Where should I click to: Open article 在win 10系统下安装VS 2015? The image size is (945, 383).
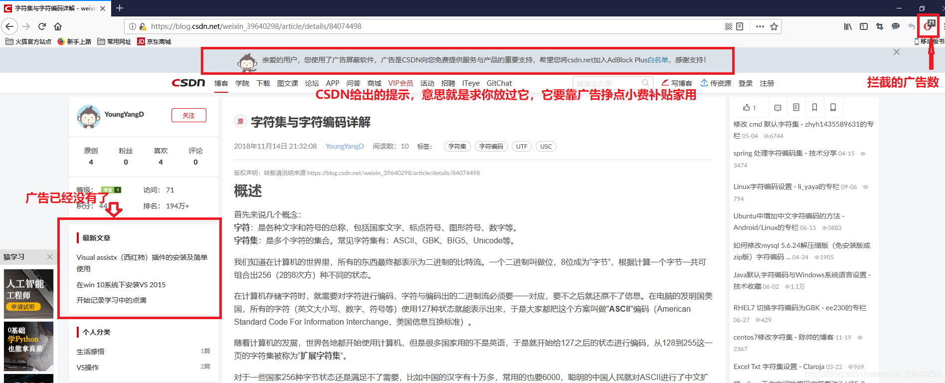pos(121,285)
